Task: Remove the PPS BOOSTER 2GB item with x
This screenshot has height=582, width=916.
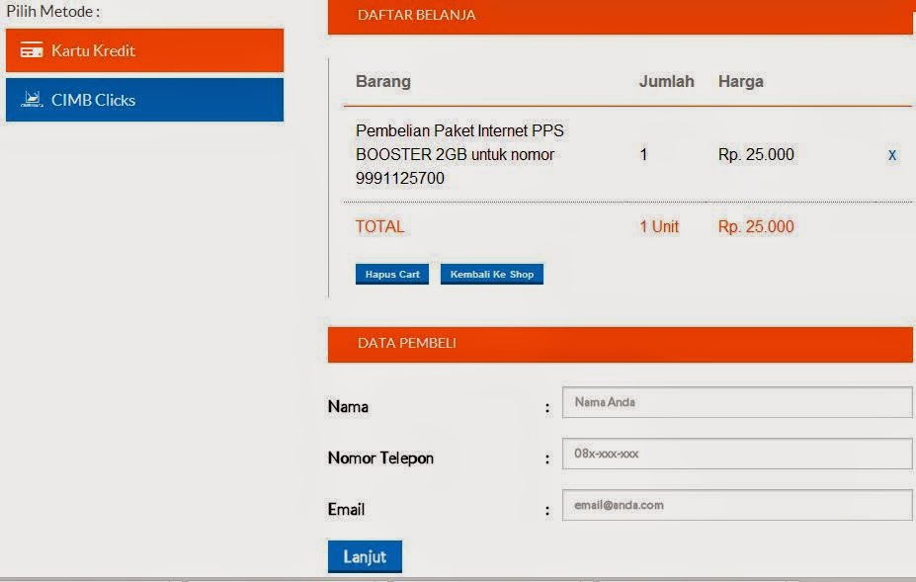Action: tap(891, 155)
